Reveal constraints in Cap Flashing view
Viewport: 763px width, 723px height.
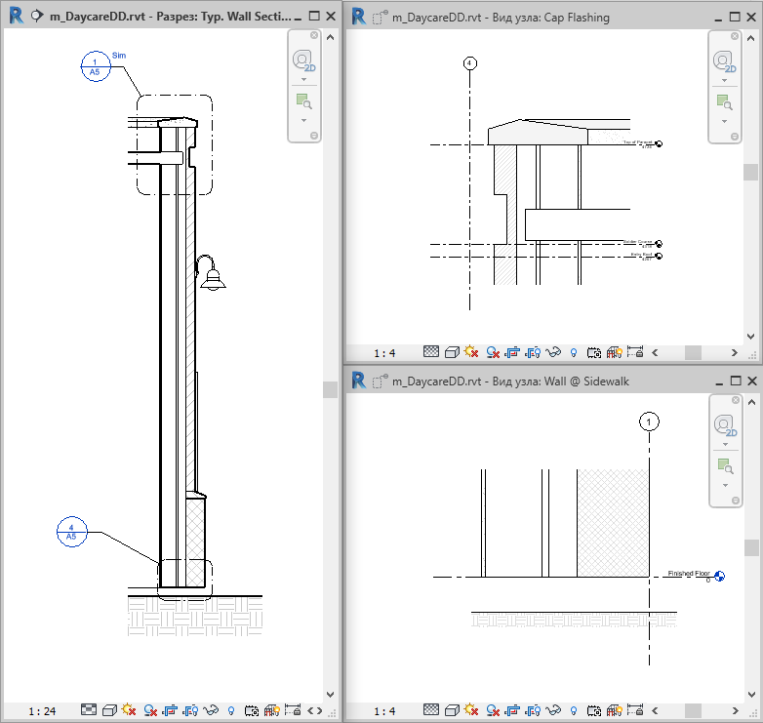pos(635,351)
